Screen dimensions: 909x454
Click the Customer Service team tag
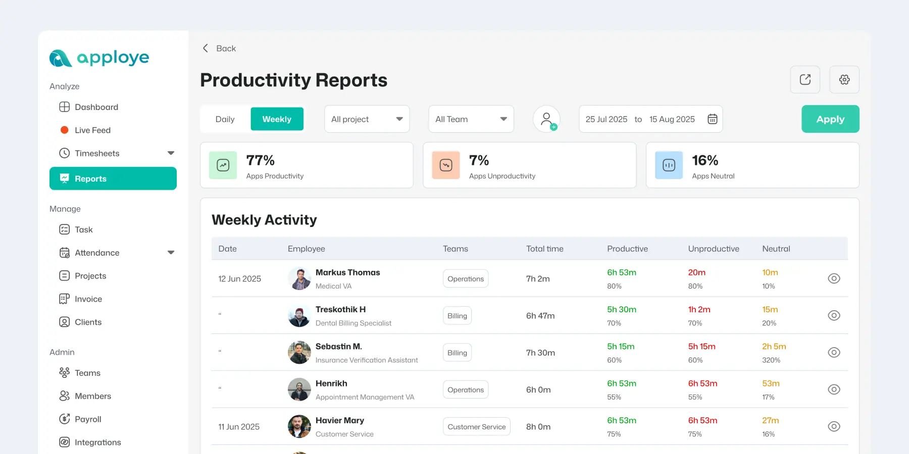click(477, 427)
